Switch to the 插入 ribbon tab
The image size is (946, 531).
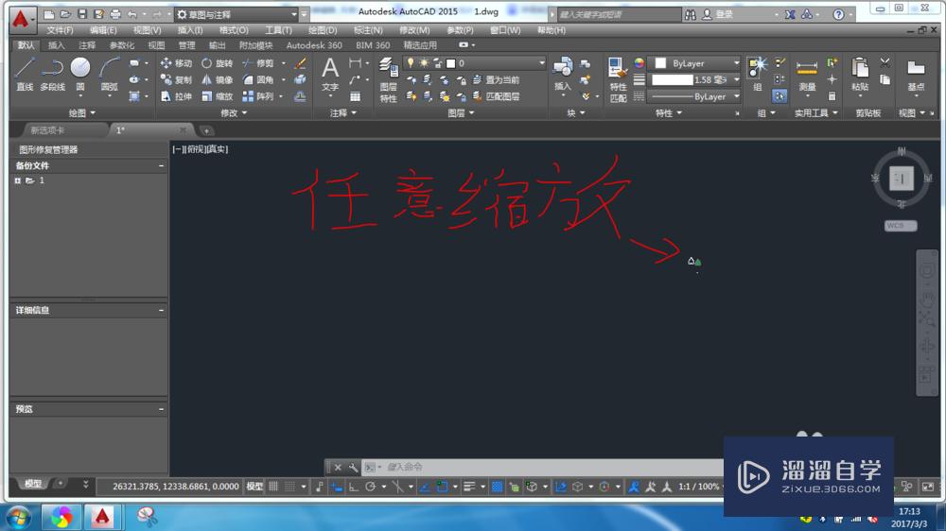[56, 45]
